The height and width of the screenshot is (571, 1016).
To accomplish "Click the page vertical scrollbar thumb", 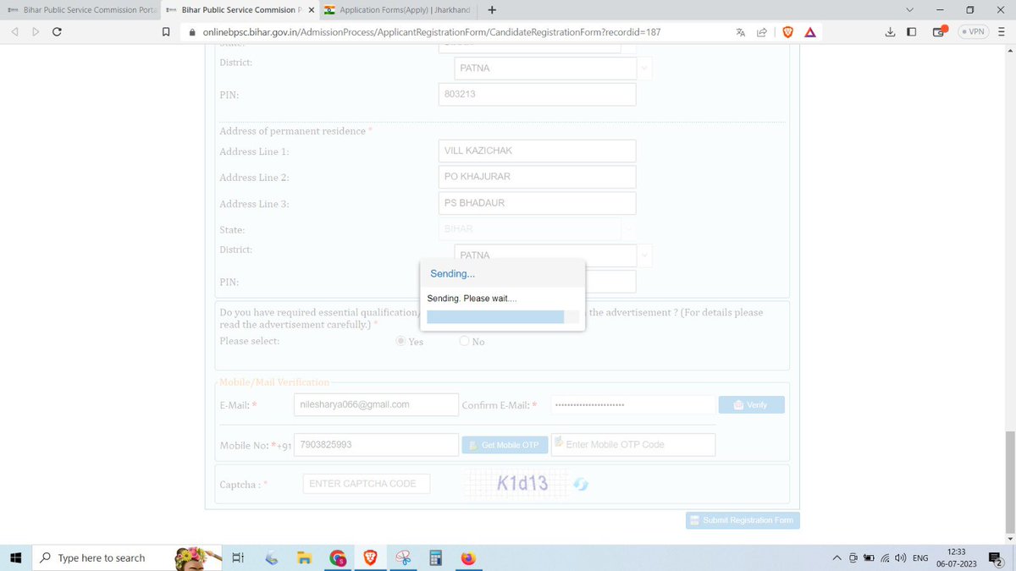I will coord(1009,482).
